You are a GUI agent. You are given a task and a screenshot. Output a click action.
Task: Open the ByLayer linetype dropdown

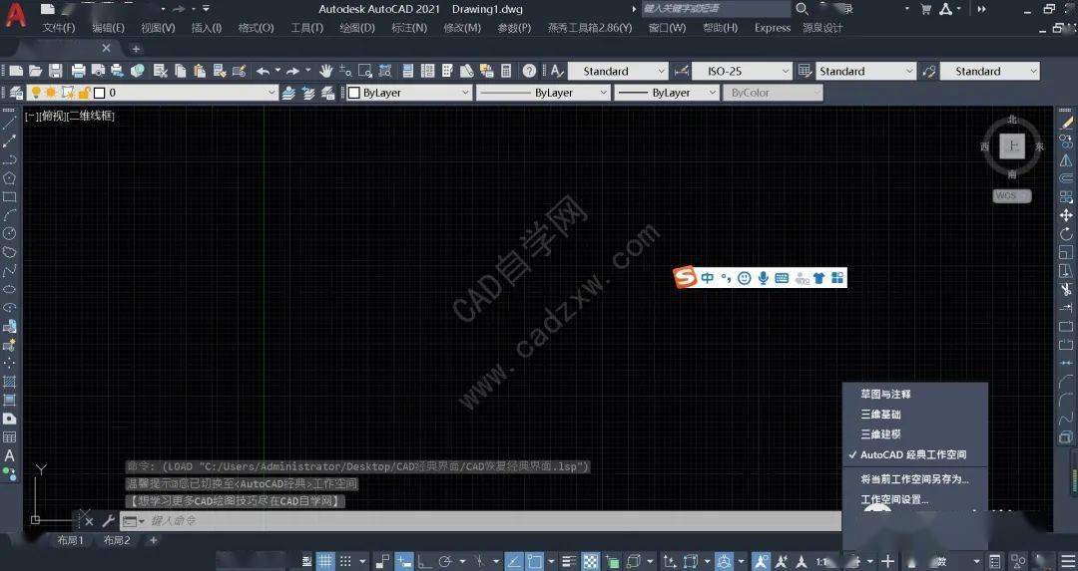tap(543, 93)
